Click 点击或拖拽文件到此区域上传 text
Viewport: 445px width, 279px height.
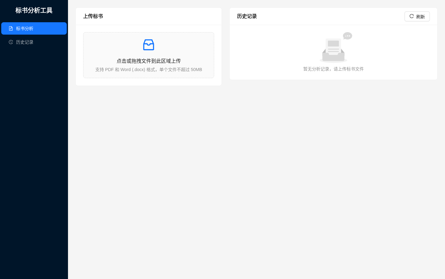click(x=149, y=61)
